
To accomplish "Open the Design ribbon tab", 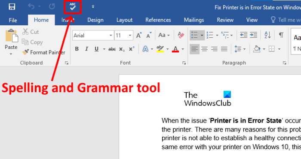I will click(95, 20).
